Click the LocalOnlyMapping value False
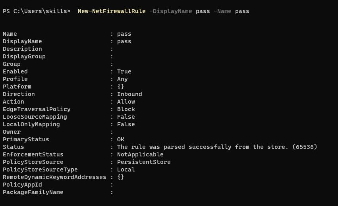 tap(126, 124)
